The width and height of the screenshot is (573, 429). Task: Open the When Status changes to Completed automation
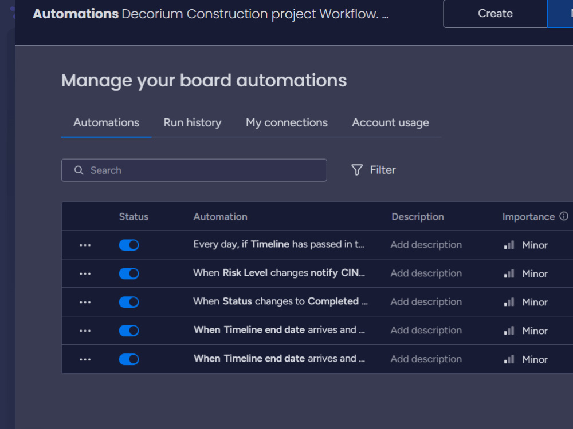pos(280,301)
